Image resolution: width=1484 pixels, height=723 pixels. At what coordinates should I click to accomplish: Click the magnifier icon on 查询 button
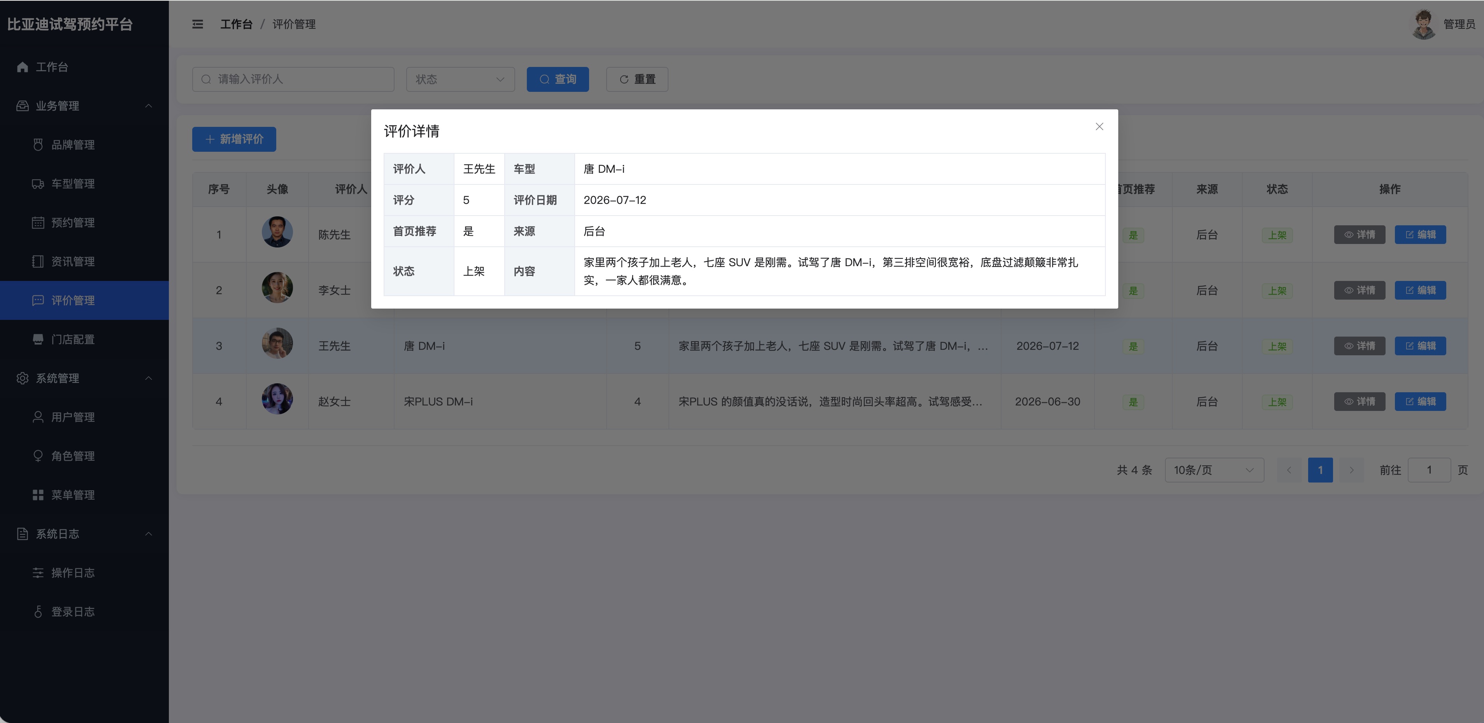click(544, 79)
